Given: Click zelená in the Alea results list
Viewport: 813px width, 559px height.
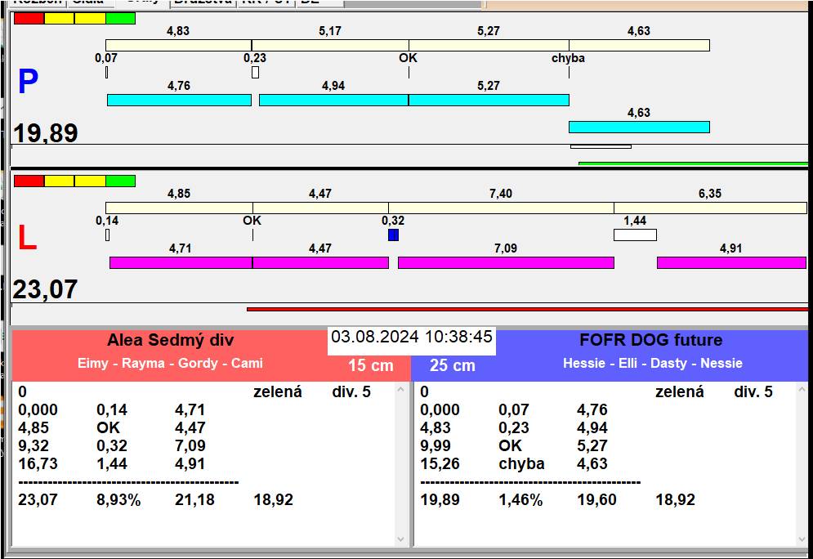Looking at the screenshot, I should 277,391.
